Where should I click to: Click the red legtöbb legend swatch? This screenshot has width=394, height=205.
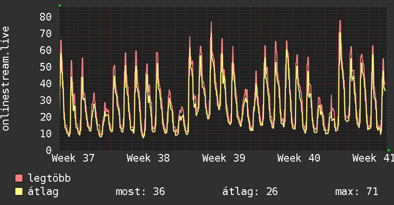click(19, 178)
